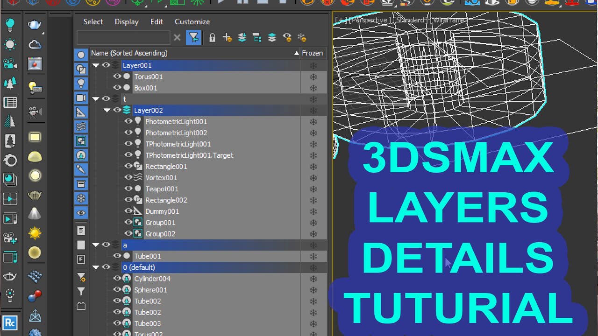Collapse the 0 (default) layer
This screenshot has height=336, width=598.
[x=96, y=267]
